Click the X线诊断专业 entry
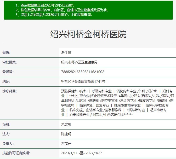Screen dimensions: 176x159 coord(135,110)
